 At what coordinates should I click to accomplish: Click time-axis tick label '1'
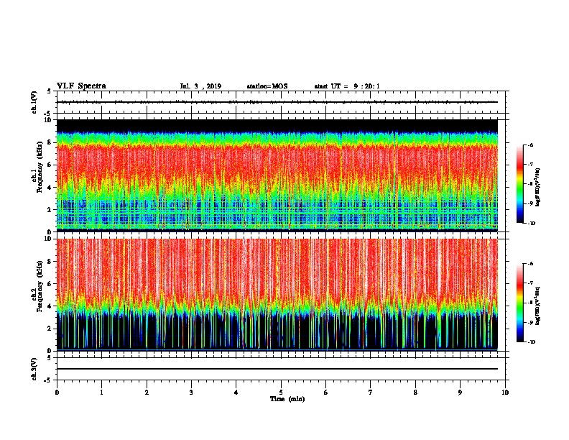point(101,393)
